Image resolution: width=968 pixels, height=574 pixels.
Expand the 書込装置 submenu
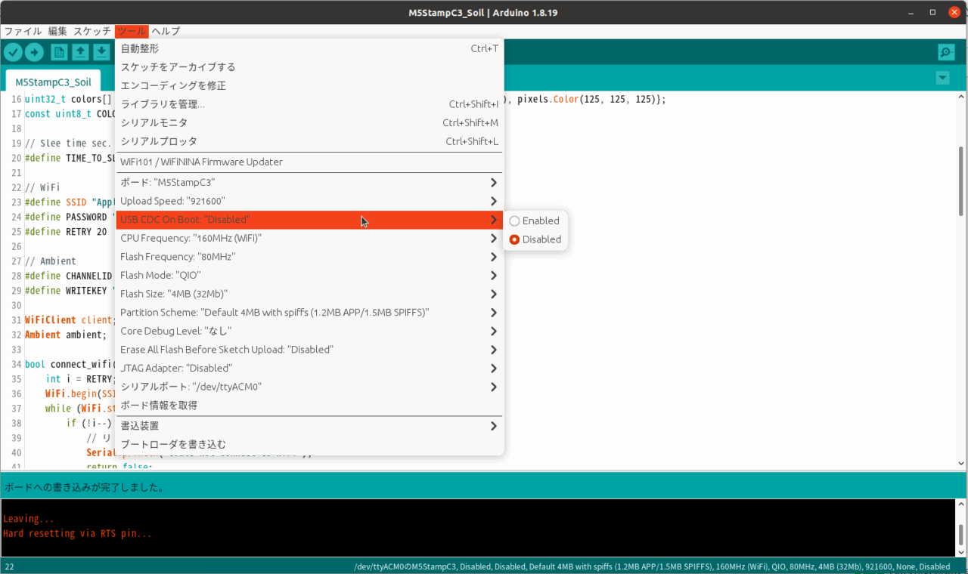pos(309,426)
